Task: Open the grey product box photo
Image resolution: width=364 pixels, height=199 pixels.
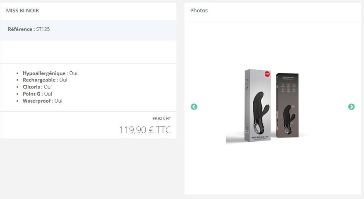Action: (258, 105)
